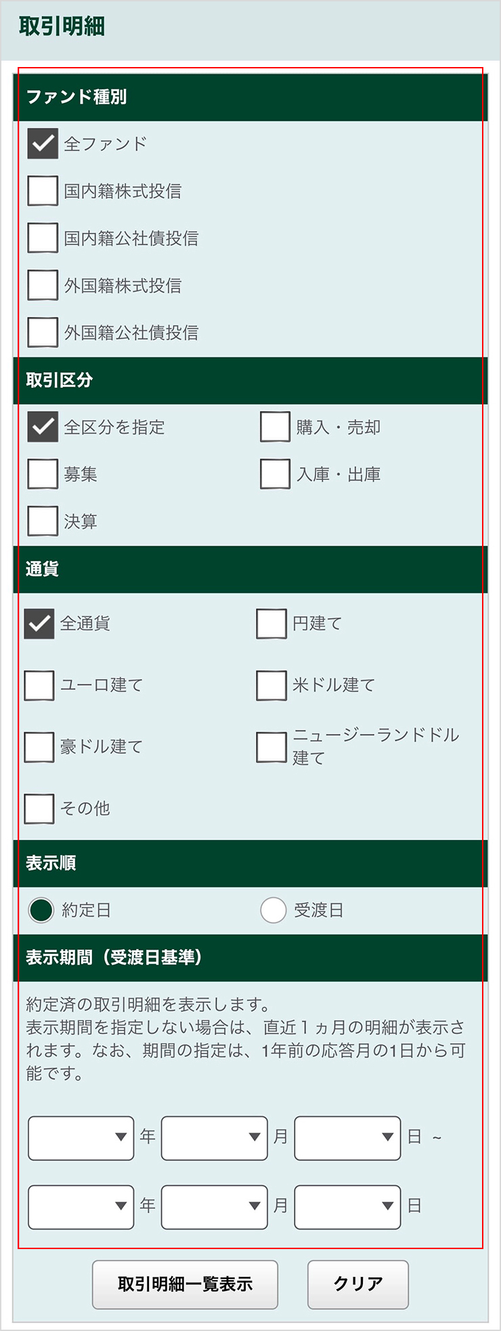Uncheck the 全ファンド checkbox
Image resolution: width=501 pixels, height=1331 pixels.
point(42,144)
